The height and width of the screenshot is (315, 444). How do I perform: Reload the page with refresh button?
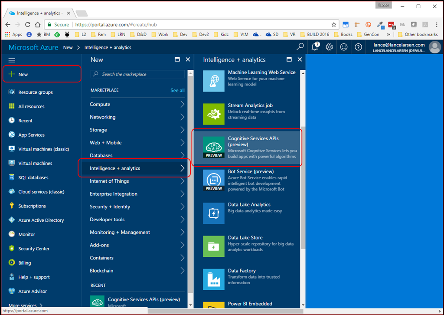pyautogui.click(x=27, y=25)
